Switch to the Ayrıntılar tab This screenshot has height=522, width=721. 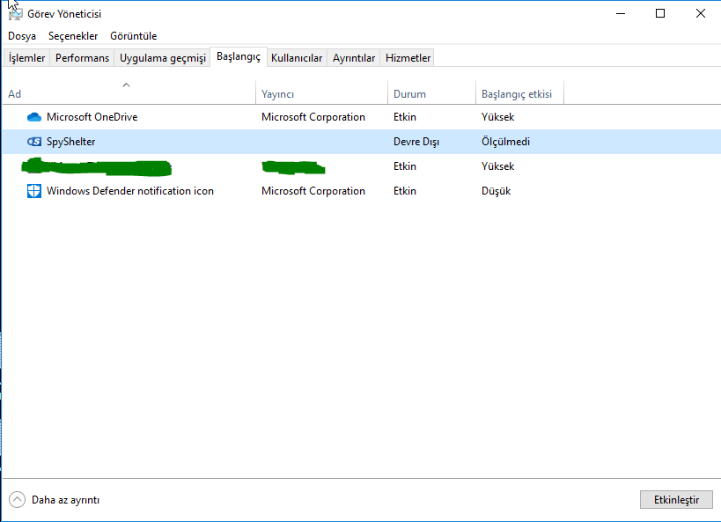[354, 58]
